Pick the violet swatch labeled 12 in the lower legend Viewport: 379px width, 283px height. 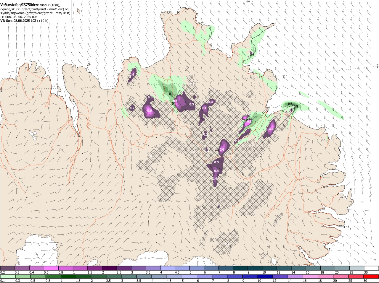[x=280, y=277]
